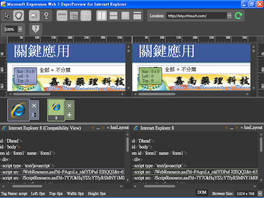
Task: Remove the baseline Internet Explorer browser with X
Action: [x=34, y=106]
